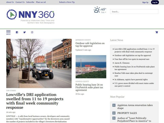This screenshot has height=123, width=164.
Task: Open the Latest News section heading
Action: pos(117,40)
